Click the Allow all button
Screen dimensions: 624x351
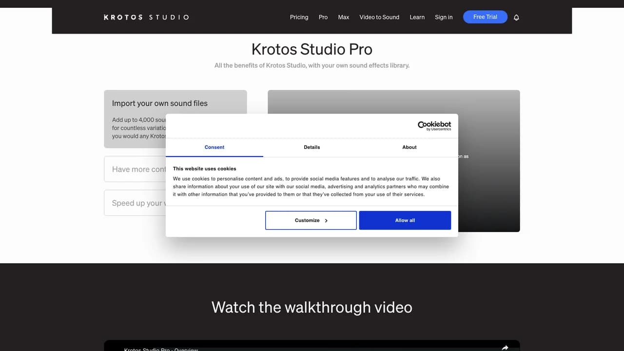coord(405,220)
